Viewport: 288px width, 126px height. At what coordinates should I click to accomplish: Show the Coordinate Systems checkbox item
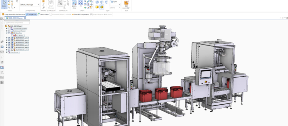click(9, 29)
